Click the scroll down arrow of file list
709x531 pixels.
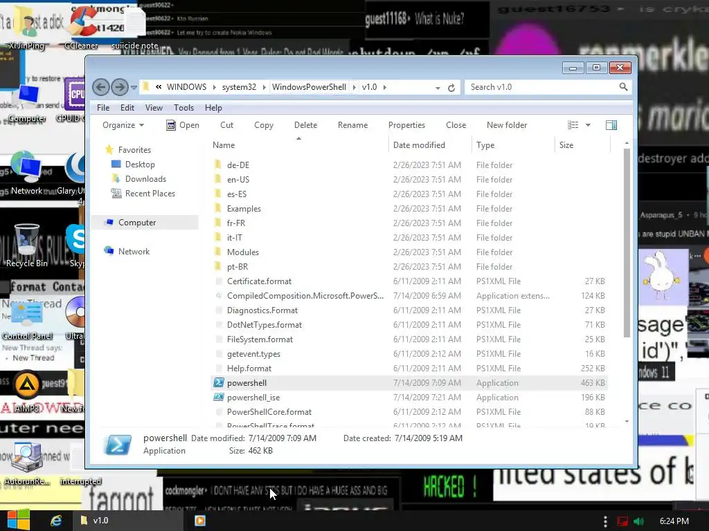(x=627, y=421)
